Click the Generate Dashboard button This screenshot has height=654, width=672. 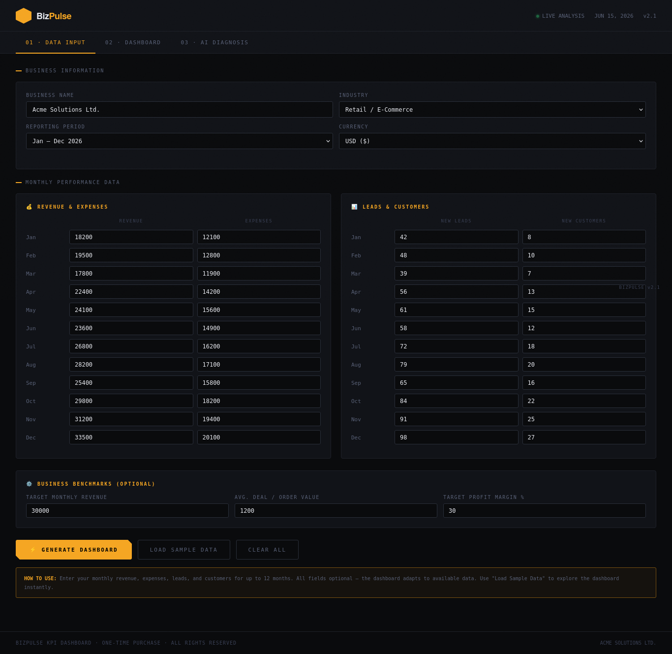(x=74, y=550)
